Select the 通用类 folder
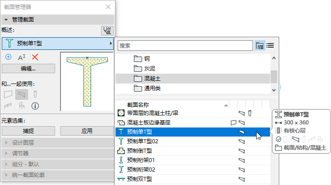This screenshot has height=185, width=331. [x=193, y=88]
